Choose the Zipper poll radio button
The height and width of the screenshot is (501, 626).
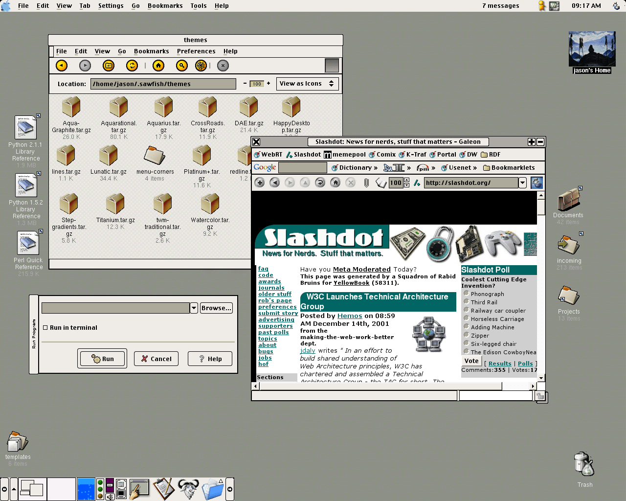467,335
